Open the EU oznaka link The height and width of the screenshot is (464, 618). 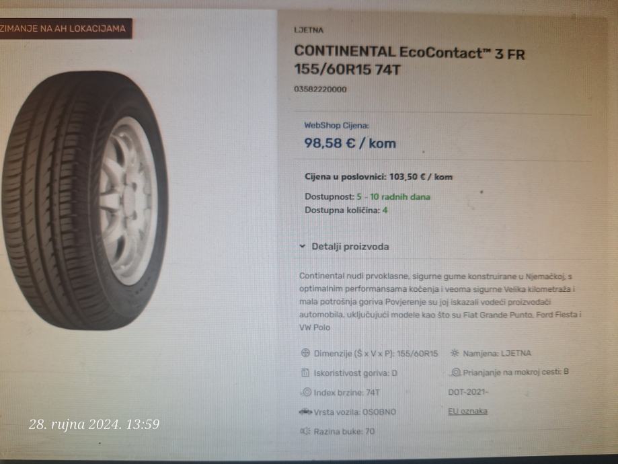467,411
